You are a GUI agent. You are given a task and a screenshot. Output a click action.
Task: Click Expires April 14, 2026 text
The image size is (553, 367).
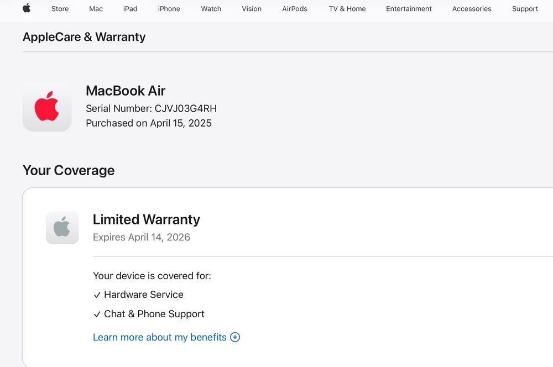coord(142,237)
